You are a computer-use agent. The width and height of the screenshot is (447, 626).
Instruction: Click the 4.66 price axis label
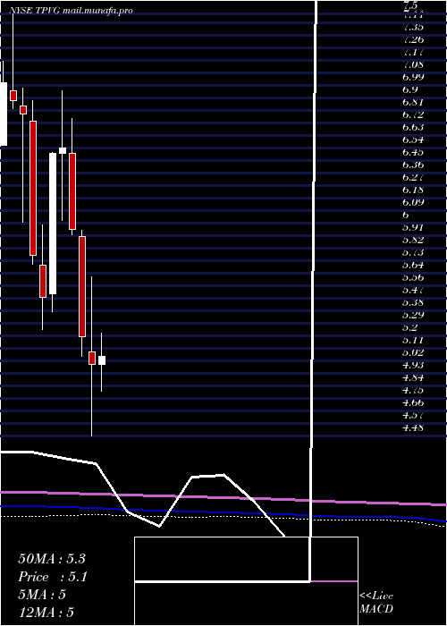(x=413, y=402)
